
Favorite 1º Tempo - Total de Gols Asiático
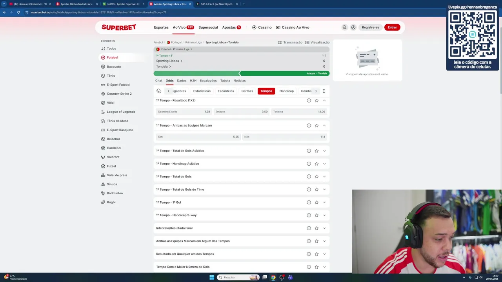(x=316, y=151)
